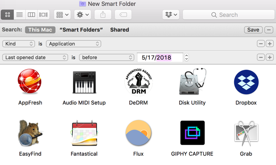The width and height of the screenshot is (276, 165).
Task: Open the Application kind dropdown
Action: click(x=74, y=44)
